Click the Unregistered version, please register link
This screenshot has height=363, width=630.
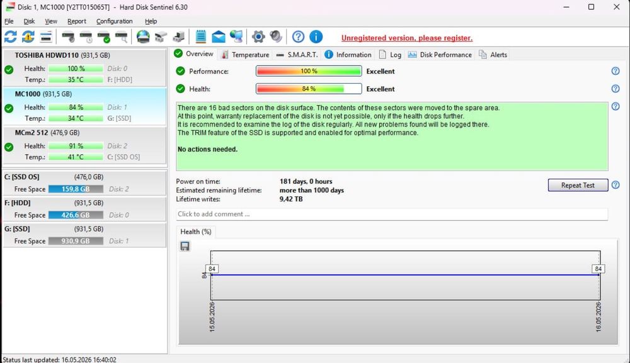(x=406, y=38)
